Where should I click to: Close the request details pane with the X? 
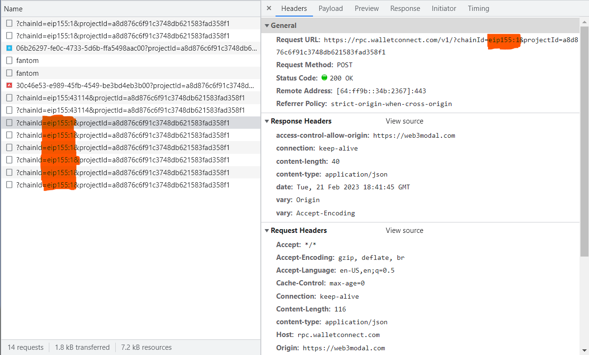(269, 8)
